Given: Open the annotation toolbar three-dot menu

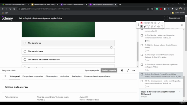Looking at the screenshot, I should point(162,23).
